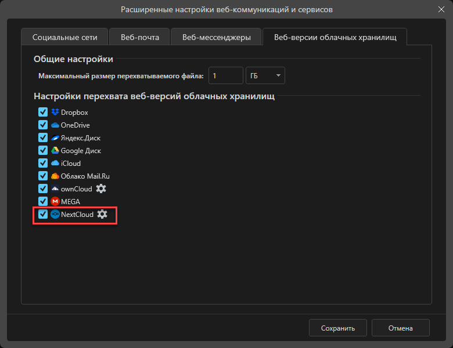Switch to the Социальные сети tab
Viewport: 453px width, 348px height.
(x=64, y=37)
